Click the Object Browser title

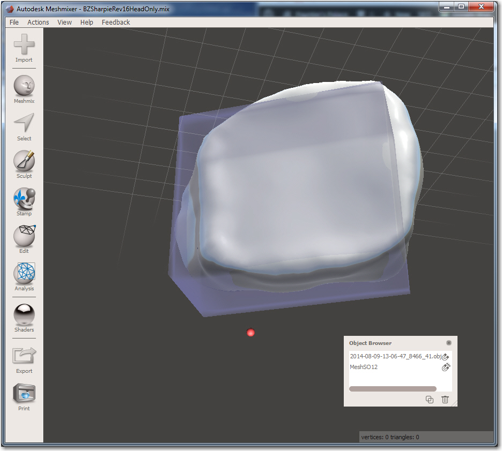pos(370,343)
